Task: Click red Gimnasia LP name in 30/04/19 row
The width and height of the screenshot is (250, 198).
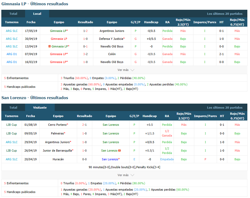Action: pos(59,39)
